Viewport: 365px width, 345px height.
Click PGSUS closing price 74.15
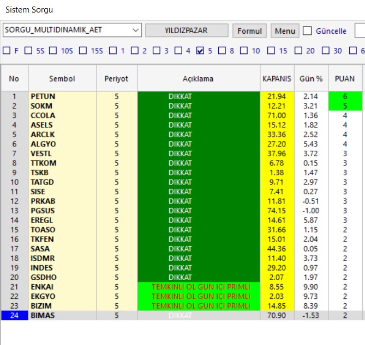pos(277,211)
